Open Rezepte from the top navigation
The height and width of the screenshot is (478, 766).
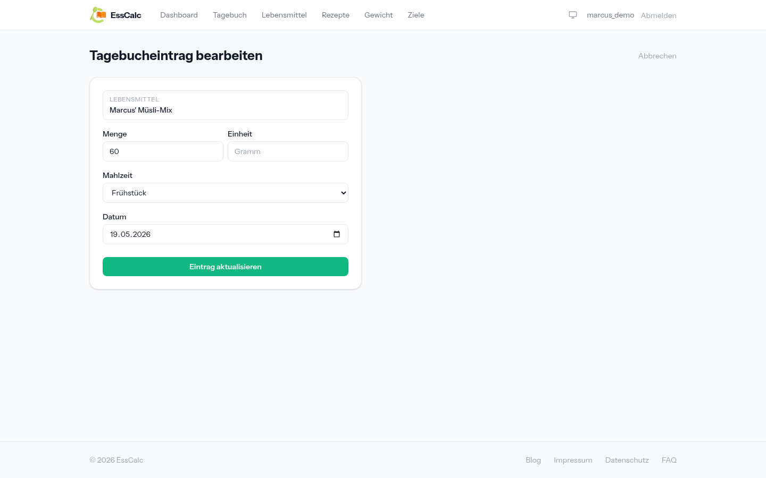(x=336, y=15)
